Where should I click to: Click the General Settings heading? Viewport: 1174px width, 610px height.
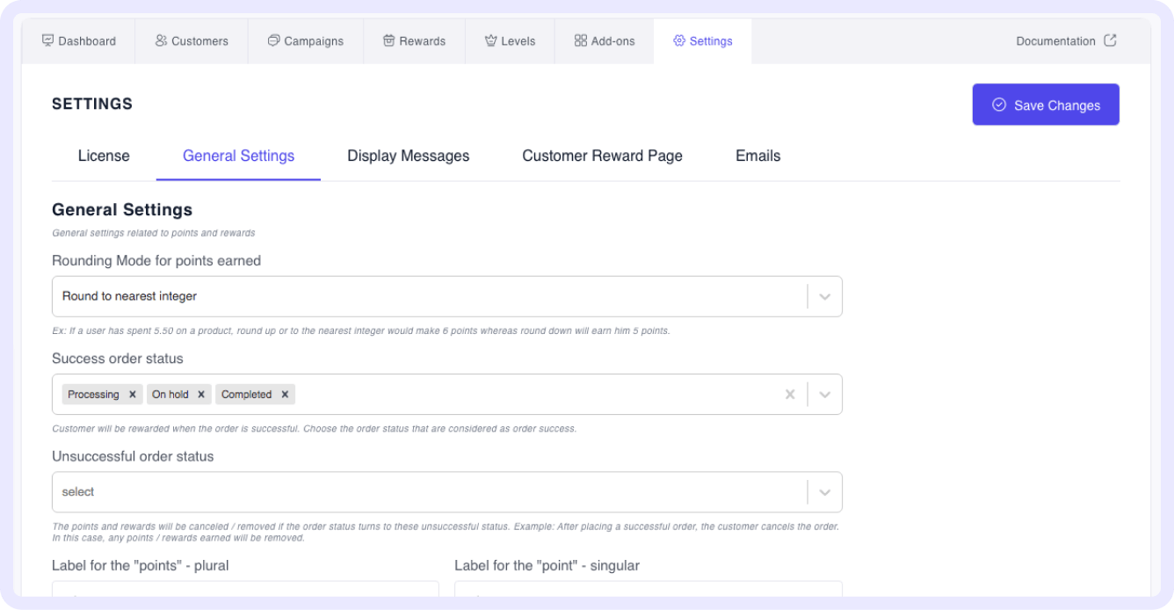(122, 210)
